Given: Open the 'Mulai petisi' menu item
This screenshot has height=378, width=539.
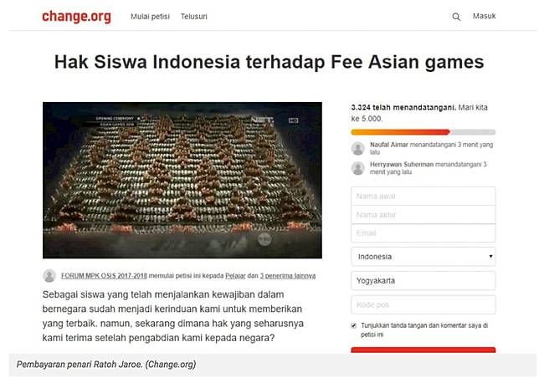Looking at the screenshot, I should click(x=150, y=17).
